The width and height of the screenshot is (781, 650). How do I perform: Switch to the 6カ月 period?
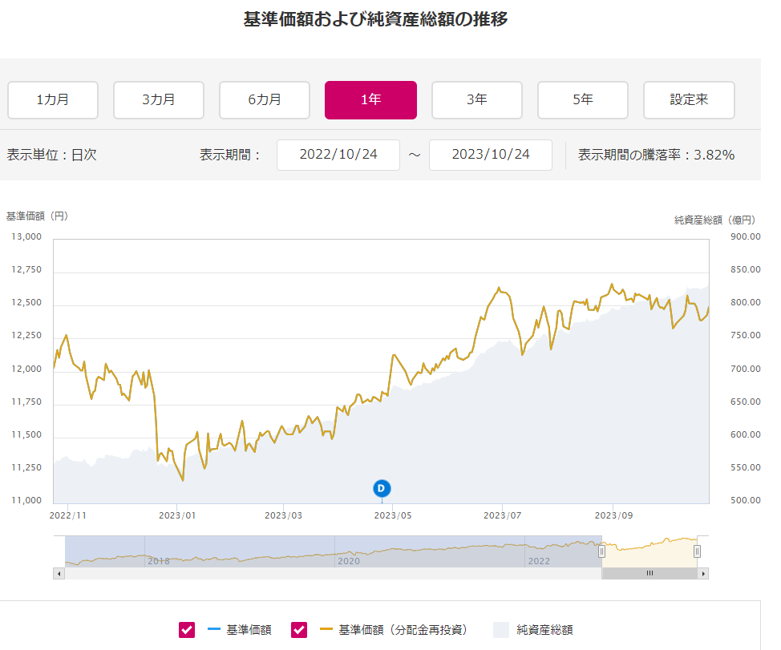265,100
